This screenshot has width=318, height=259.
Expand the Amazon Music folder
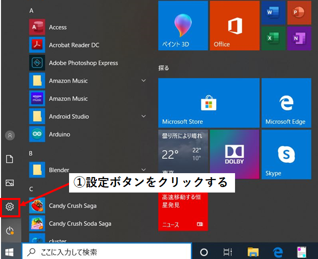(144, 80)
